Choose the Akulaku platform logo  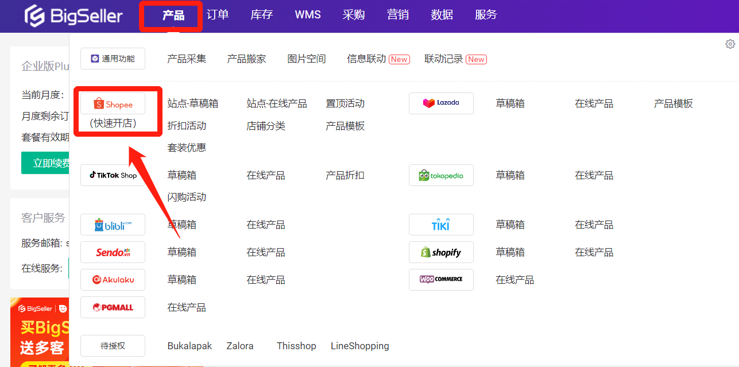click(113, 280)
